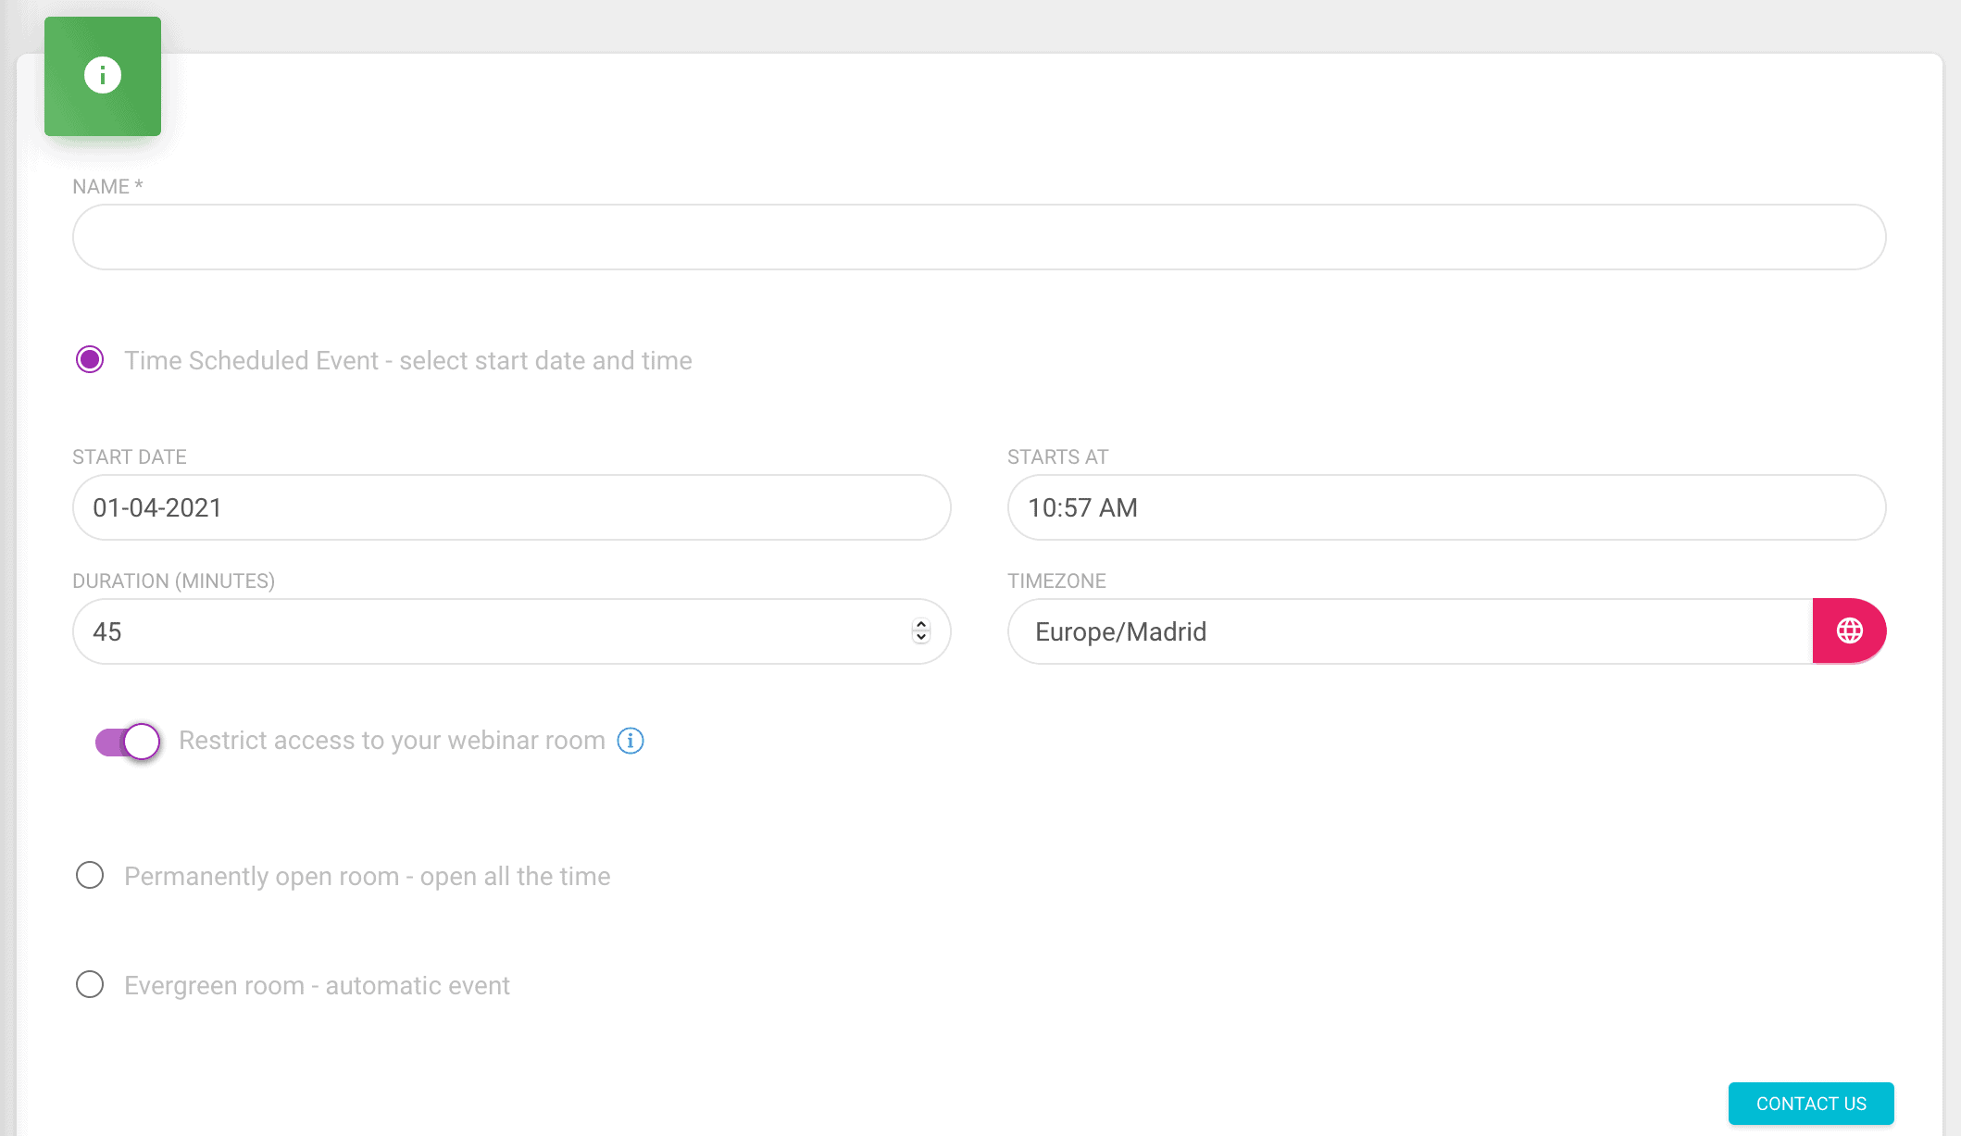Open the start time selector
1961x1136 pixels.
pos(1444,507)
